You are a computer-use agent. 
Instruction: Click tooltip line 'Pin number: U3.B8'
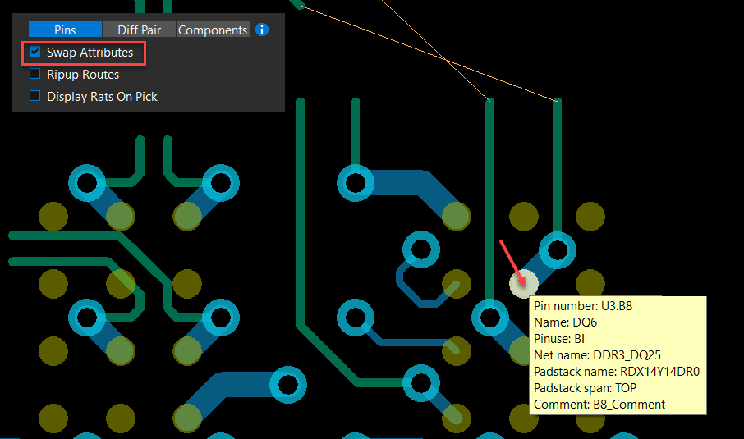pyautogui.click(x=583, y=306)
